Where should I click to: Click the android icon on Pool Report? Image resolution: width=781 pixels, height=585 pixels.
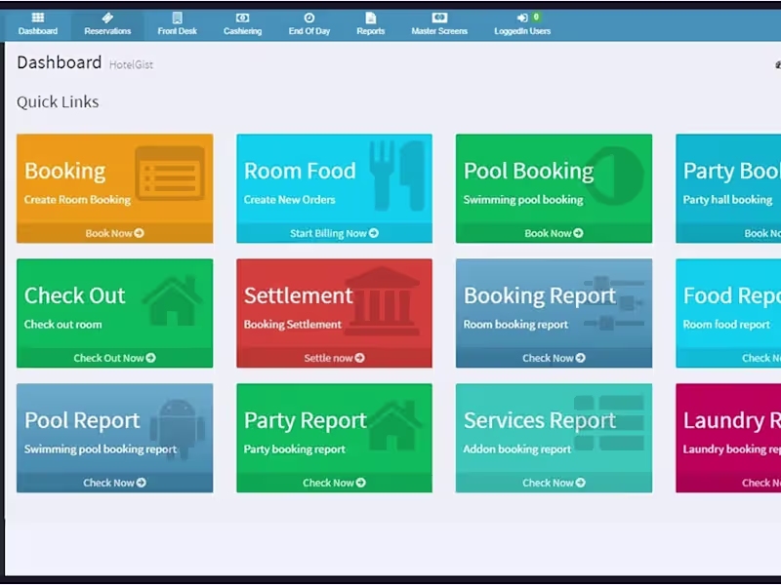(178, 429)
